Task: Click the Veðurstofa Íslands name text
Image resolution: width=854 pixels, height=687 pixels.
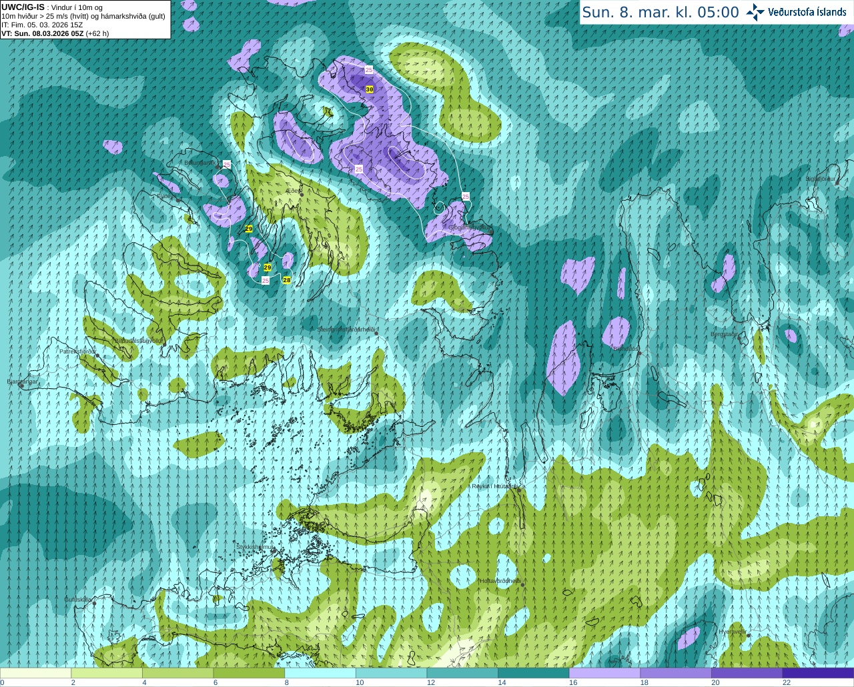Action: click(807, 12)
